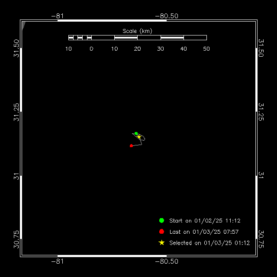
Task: Click the 50 km label under the scale bar
Action: point(206,49)
